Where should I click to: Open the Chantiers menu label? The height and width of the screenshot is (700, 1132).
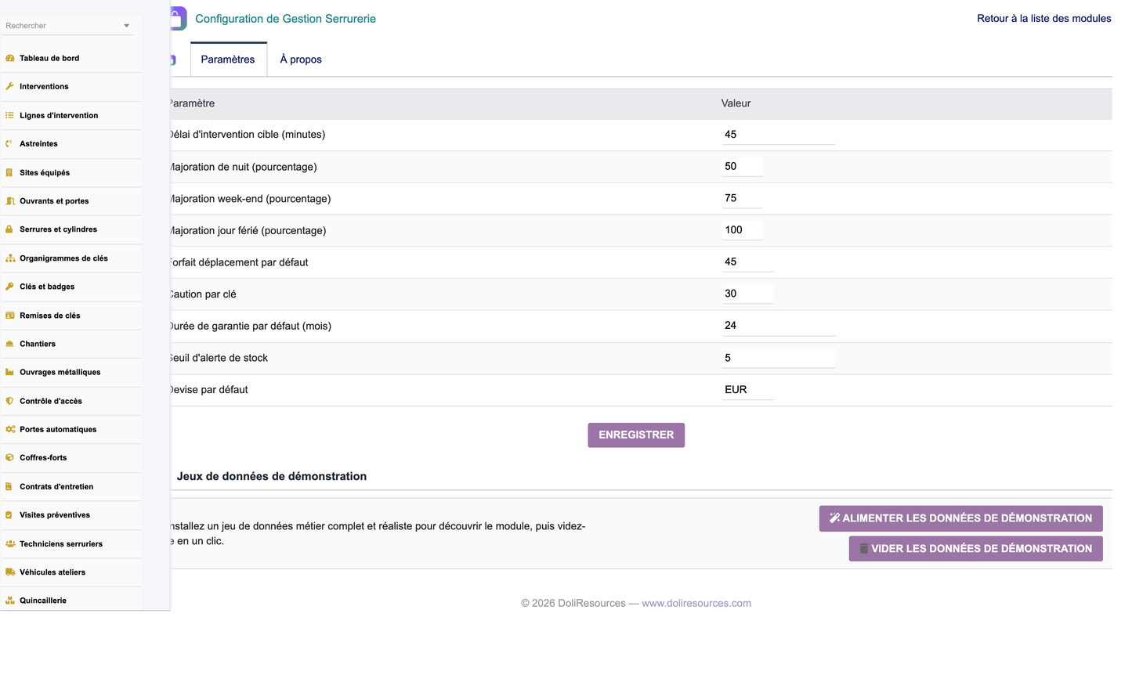pos(38,344)
